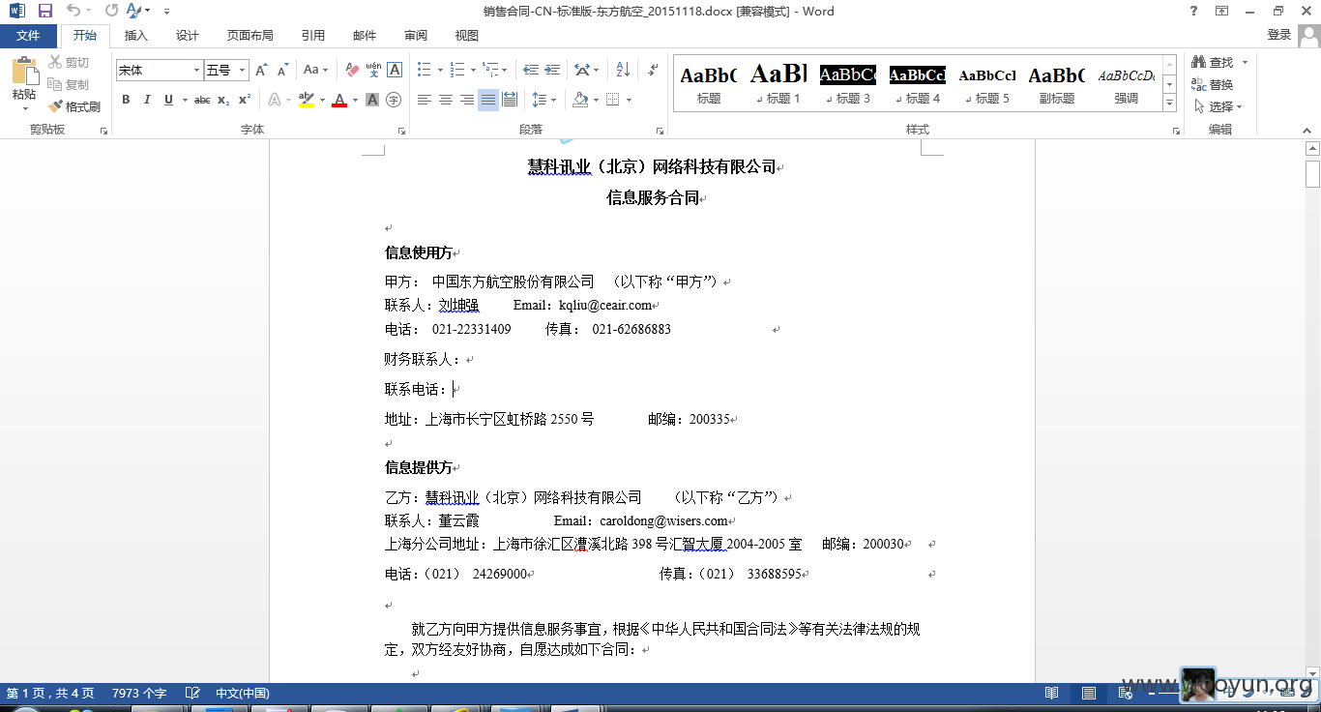Apply yellow text highlight color

click(x=306, y=100)
